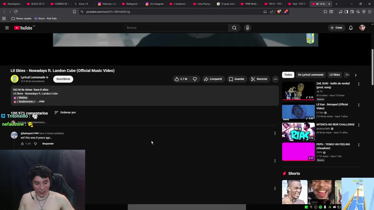Subscribe to Lyrical Lemonade with Suscribirse
This screenshot has width=374, height=210.
[x=63, y=79]
